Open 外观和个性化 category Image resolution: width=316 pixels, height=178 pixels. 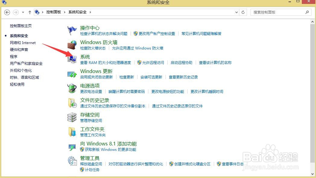pos(21,71)
